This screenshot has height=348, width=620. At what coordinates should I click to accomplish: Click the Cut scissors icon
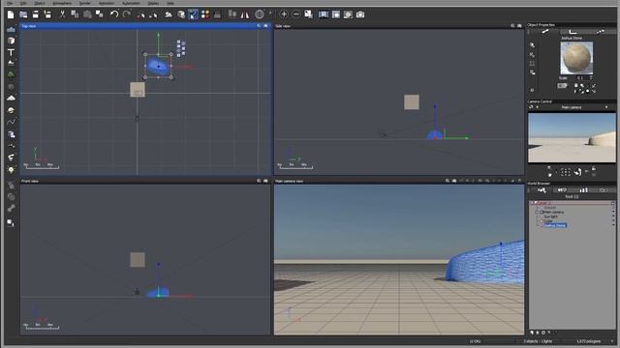point(62,14)
